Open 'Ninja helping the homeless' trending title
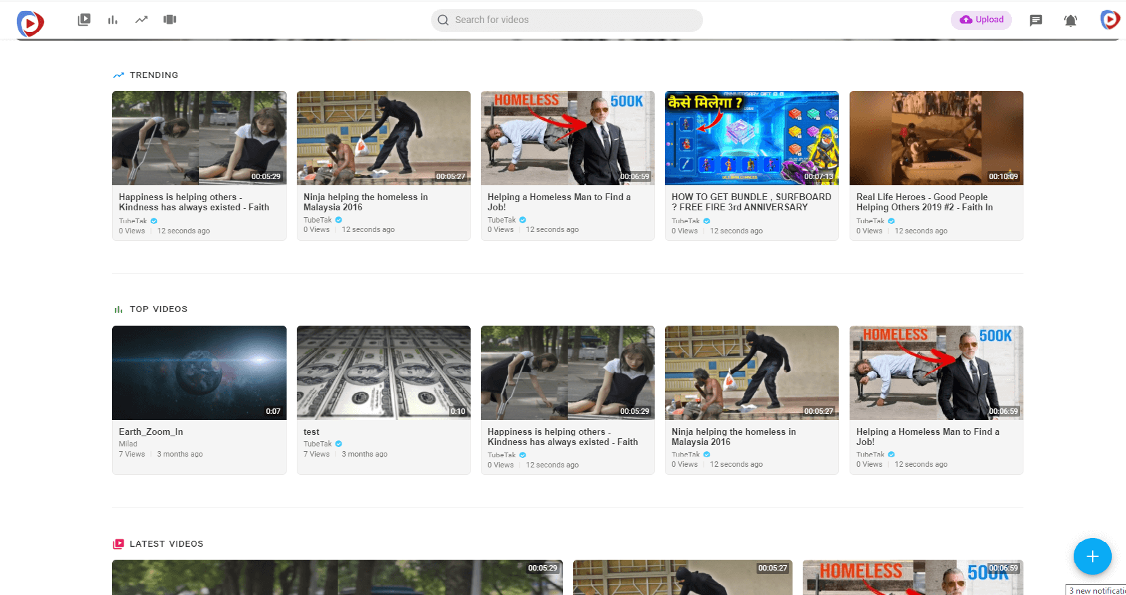The height and width of the screenshot is (595, 1126). click(365, 202)
